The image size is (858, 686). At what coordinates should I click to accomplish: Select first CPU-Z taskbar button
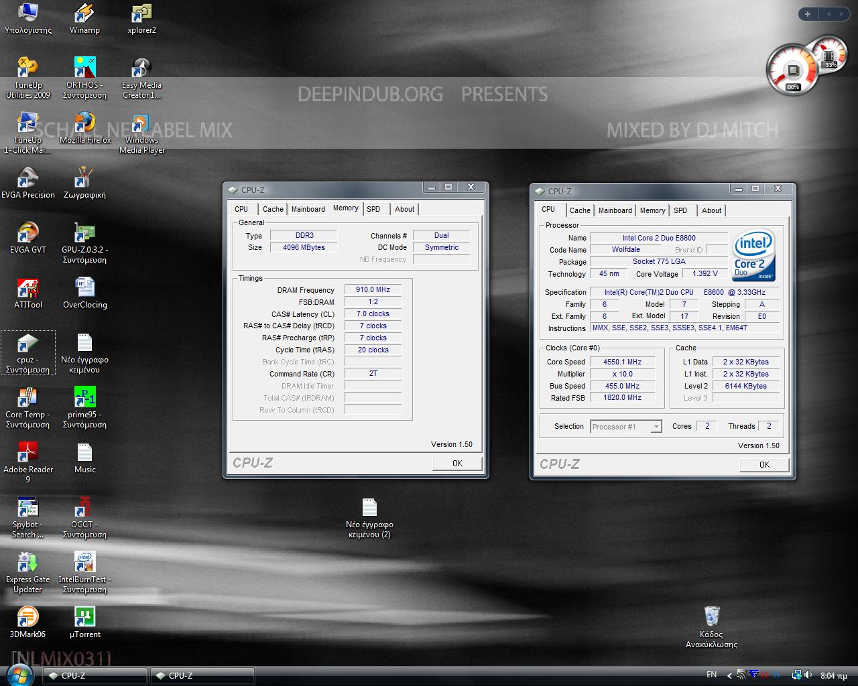pos(95,675)
